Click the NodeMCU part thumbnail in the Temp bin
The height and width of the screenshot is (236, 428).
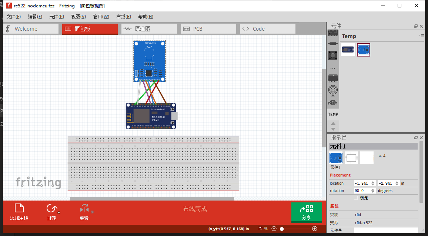[x=347, y=49]
